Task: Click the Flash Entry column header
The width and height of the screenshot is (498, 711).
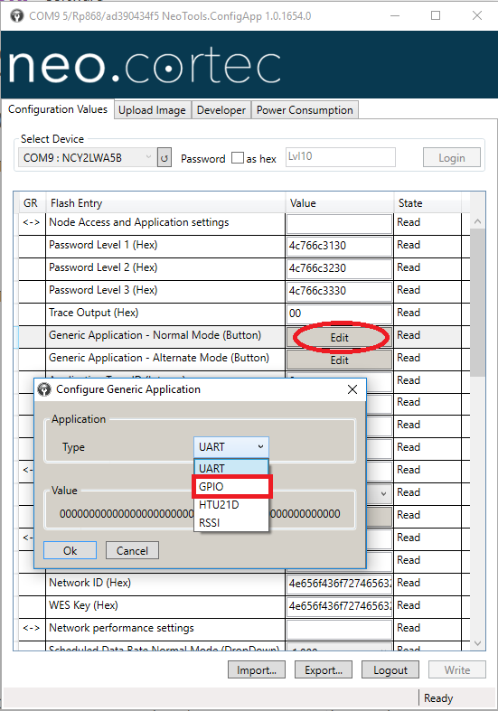Action: (165, 202)
